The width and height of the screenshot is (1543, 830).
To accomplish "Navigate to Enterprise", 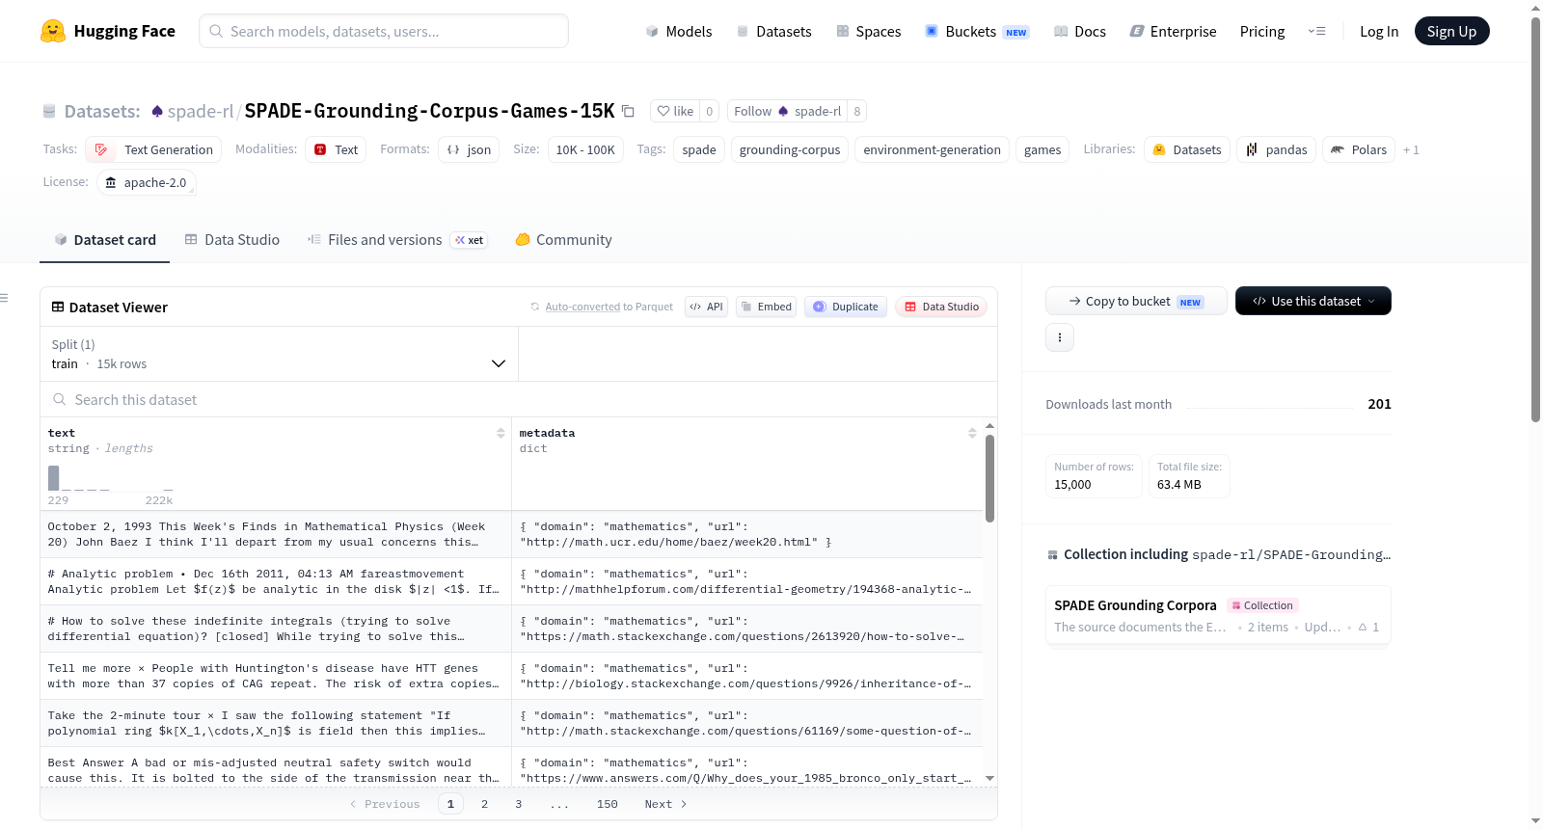I will 1173,31.
